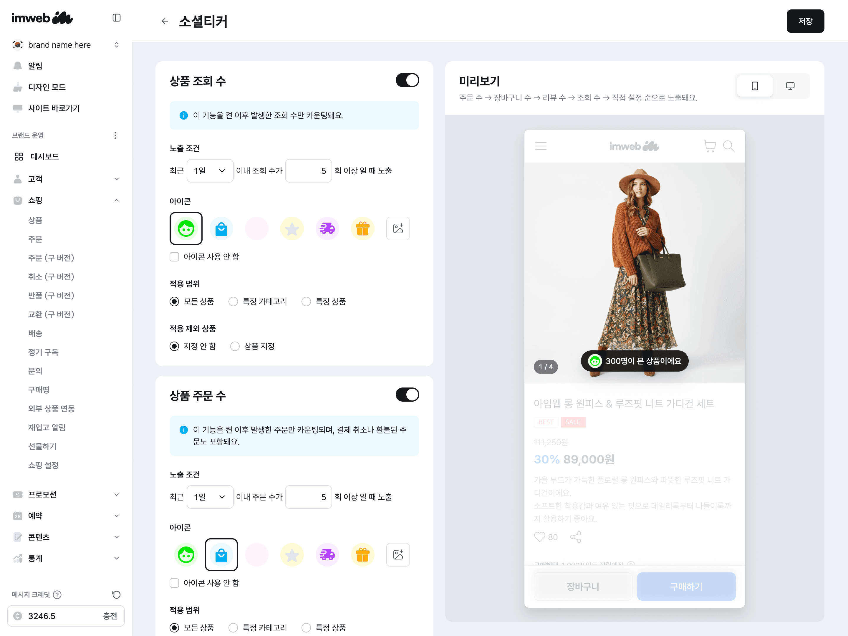The height and width of the screenshot is (636, 848).
Task: Refresh the 메시지 크레딧 balance
Action: 116,594
